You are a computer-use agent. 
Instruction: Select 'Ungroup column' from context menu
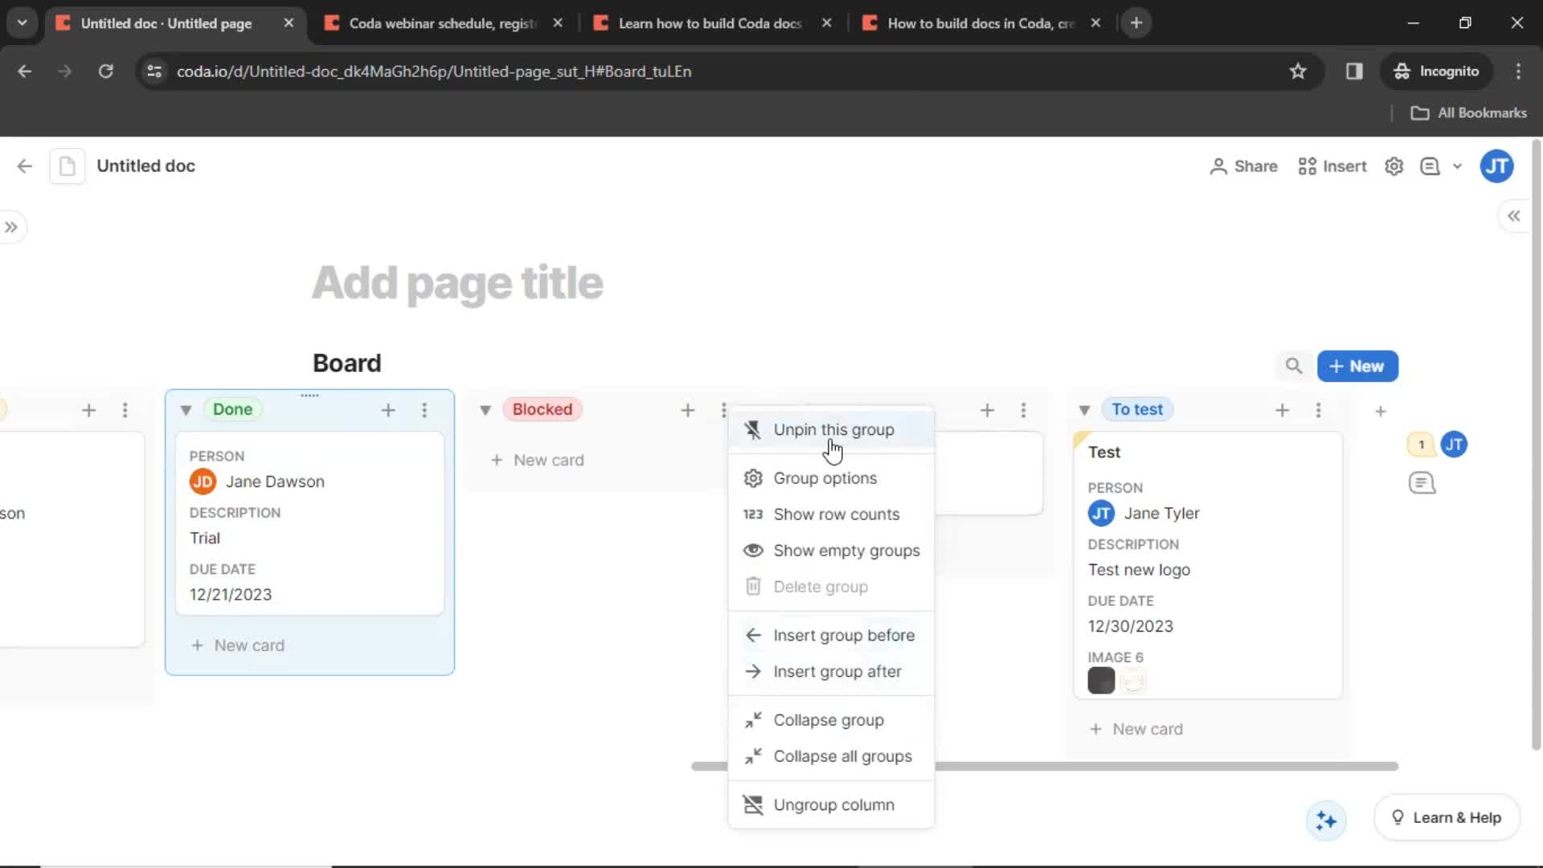[x=834, y=805]
